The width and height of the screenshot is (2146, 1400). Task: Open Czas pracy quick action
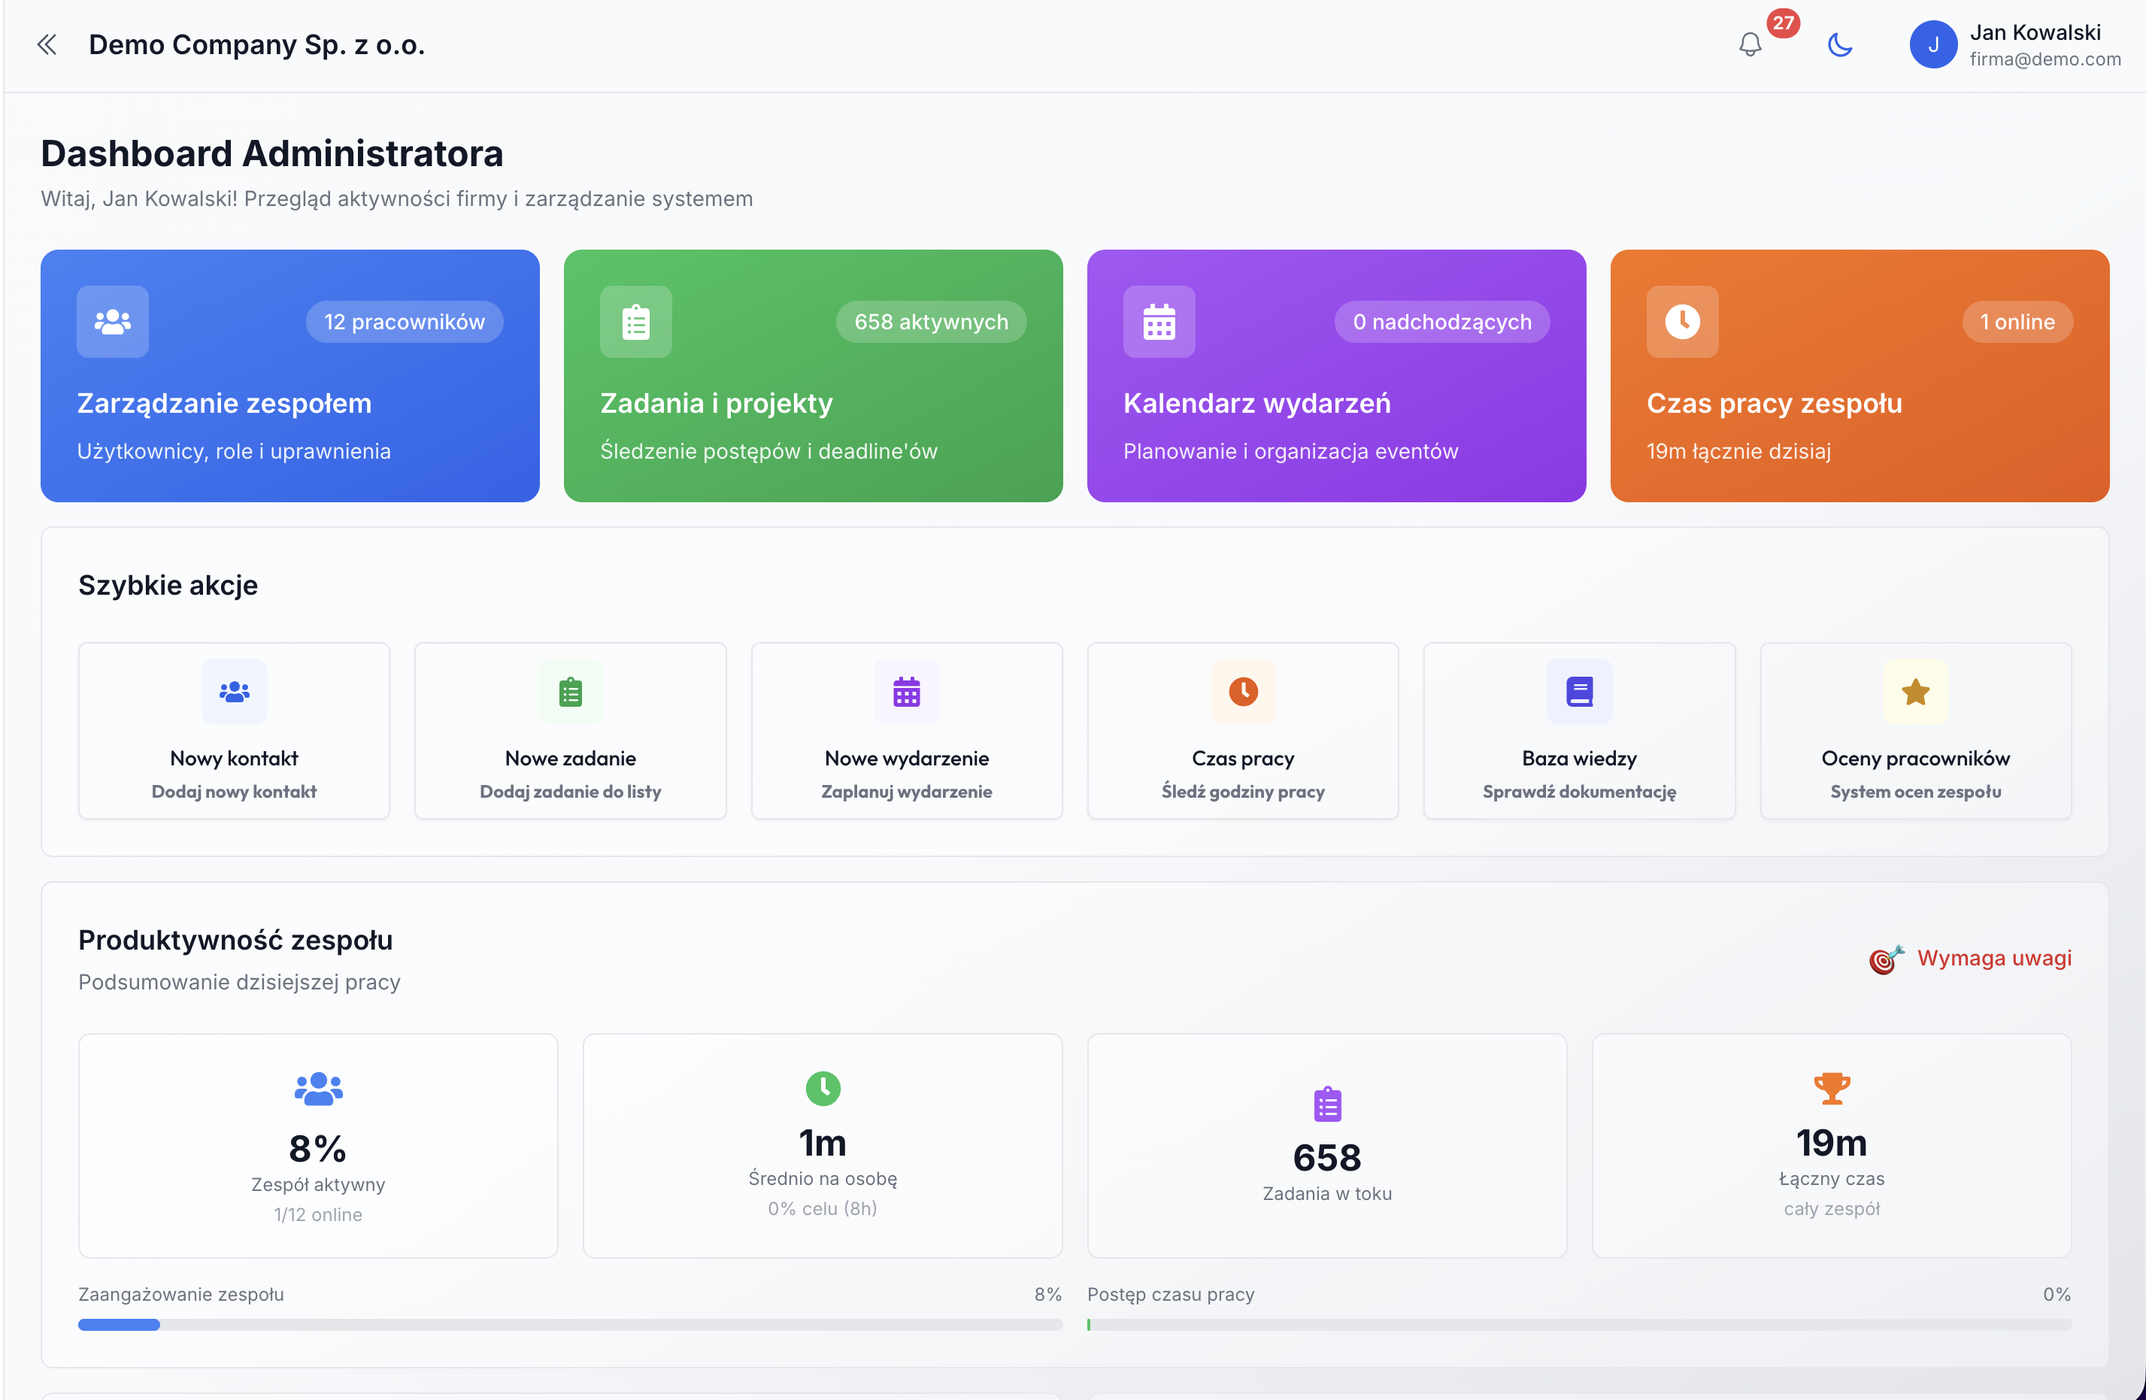[1242, 730]
